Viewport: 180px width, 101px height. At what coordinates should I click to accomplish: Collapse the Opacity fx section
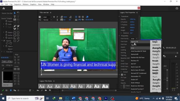pos(2,41)
